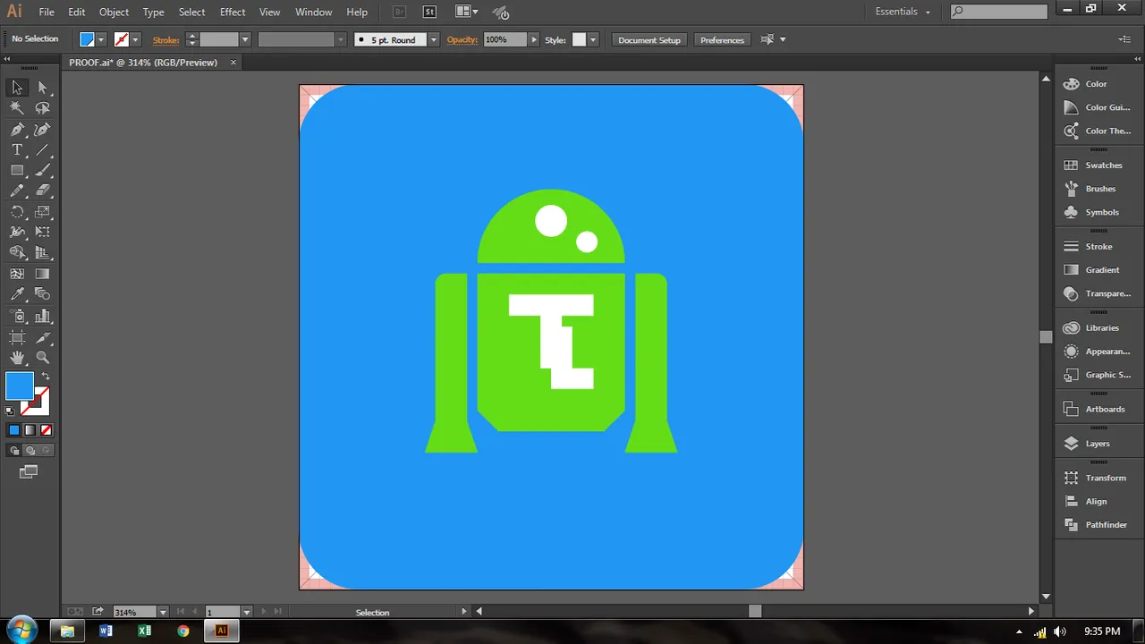Open the fill color dropdown in control bar
1145x644 pixels.
click(x=101, y=39)
